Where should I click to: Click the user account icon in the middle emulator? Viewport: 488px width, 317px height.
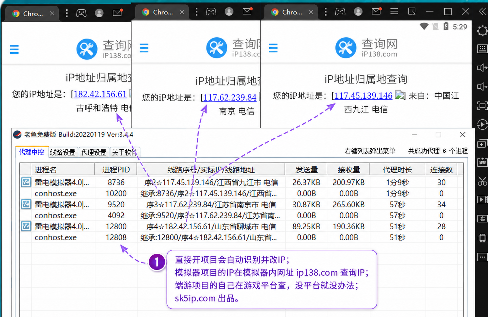pos(229,12)
